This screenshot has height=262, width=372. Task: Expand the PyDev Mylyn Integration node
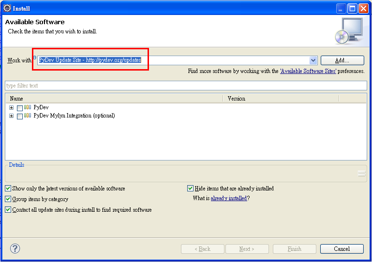tap(12, 116)
